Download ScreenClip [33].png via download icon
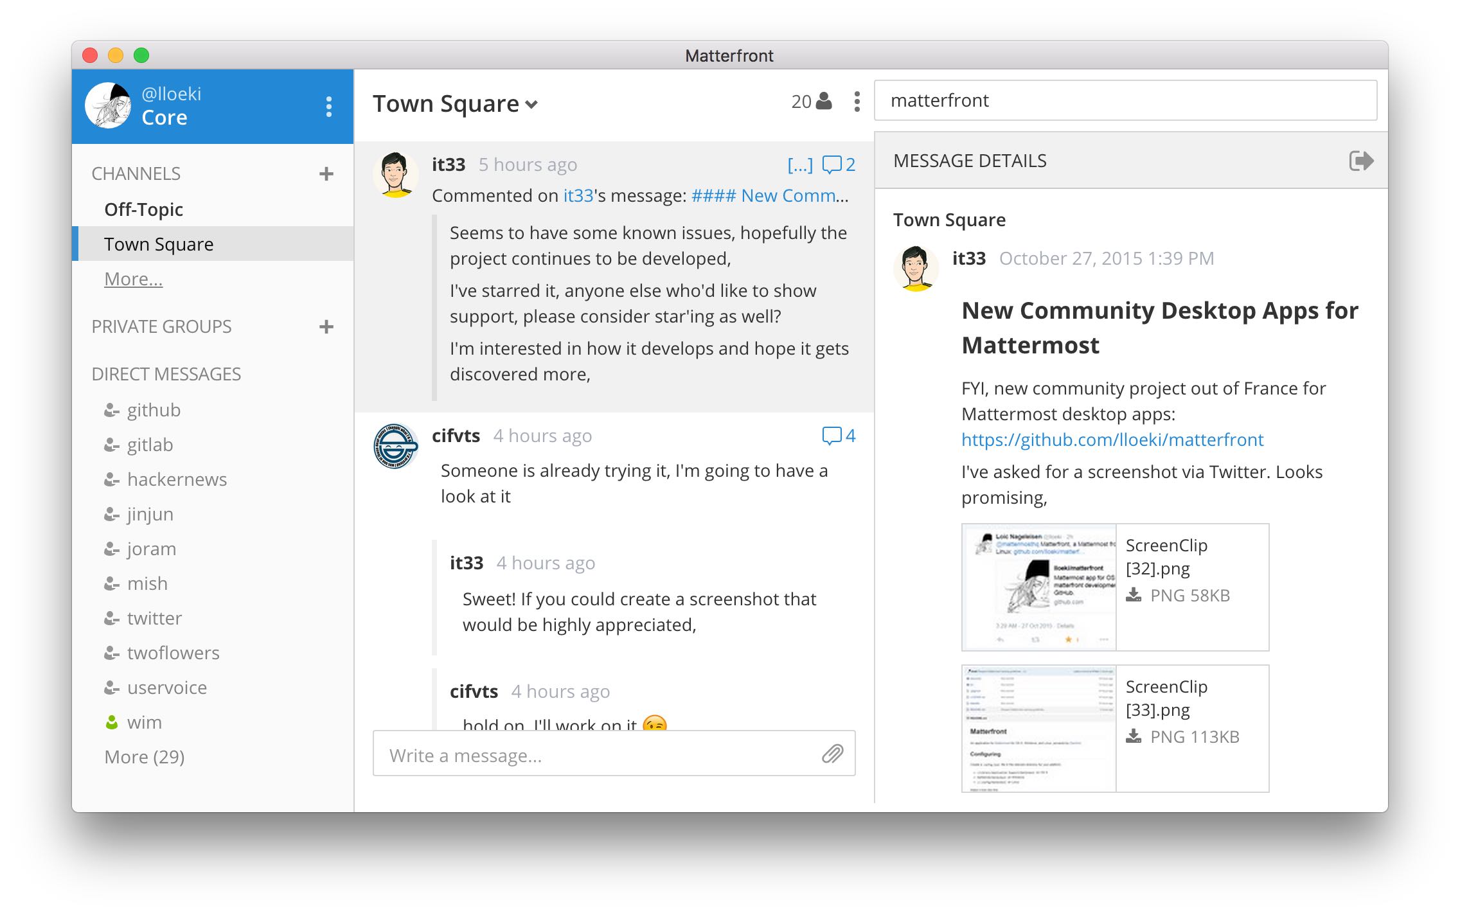This screenshot has height=915, width=1460. click(1134, 736)
